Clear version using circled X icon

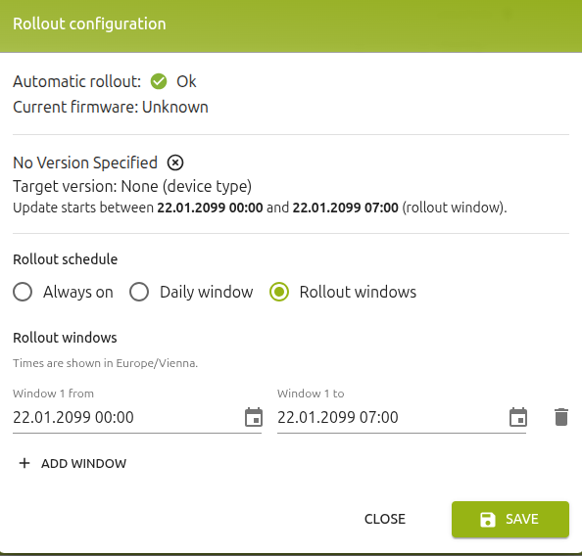click(x=175, y=162)
